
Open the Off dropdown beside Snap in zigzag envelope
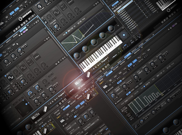[70, 30]
